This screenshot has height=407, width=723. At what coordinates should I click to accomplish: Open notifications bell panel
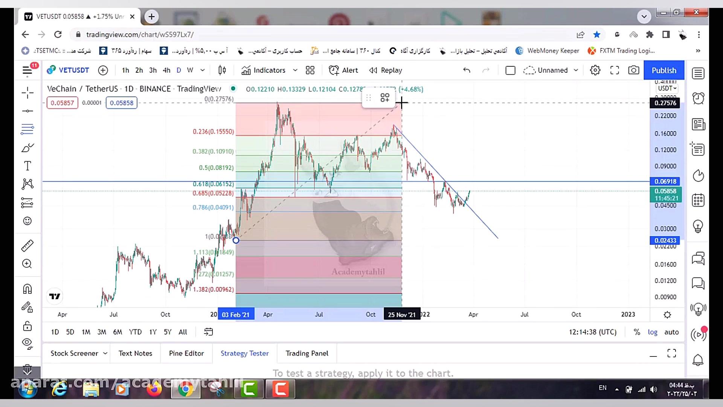coord(698,360)
